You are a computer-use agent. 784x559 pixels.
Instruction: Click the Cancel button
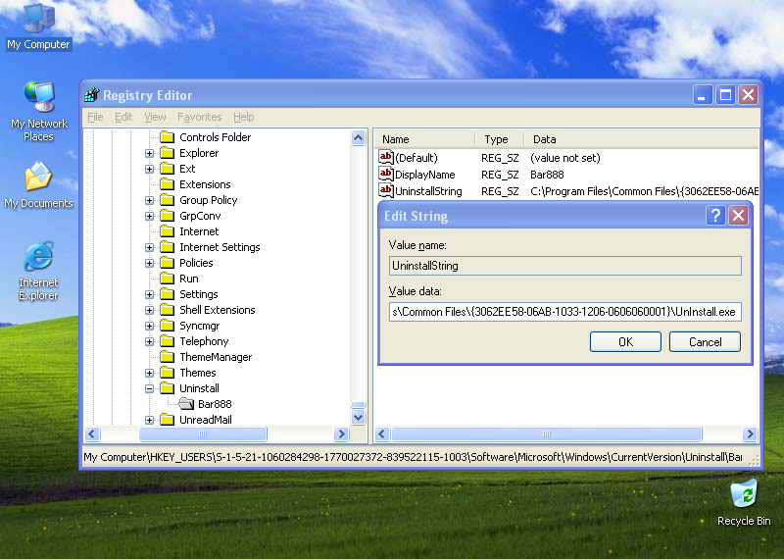(705, 342)
